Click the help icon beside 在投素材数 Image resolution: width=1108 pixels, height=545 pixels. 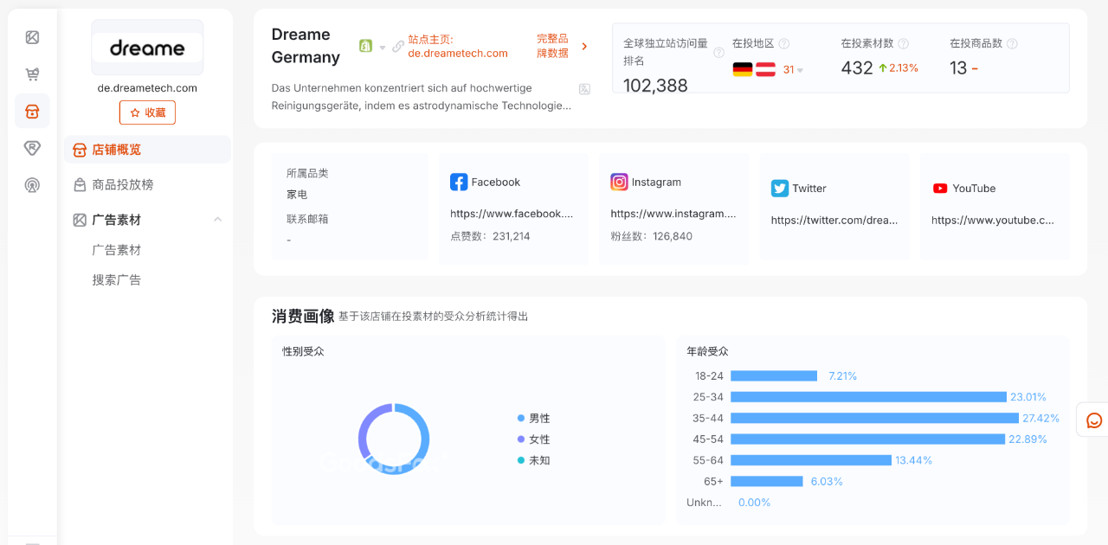[x=903, y=44]
